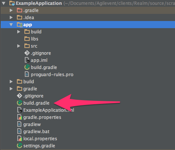Click the .idea folder icon
Image resolution: width=175 pixels, height=150 pixels.
click(x=20, y=17)
